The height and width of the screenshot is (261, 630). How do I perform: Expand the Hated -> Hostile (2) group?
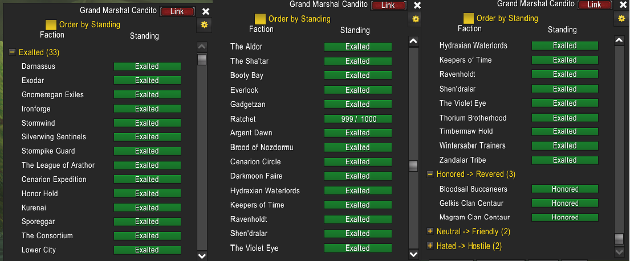point(430,246)
